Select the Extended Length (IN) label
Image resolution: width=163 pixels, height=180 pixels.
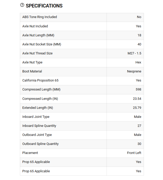coord(38,108)
